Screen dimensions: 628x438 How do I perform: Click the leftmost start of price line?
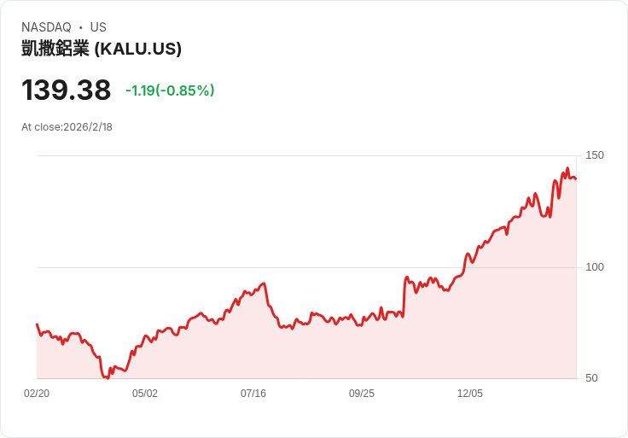(38, 324)
